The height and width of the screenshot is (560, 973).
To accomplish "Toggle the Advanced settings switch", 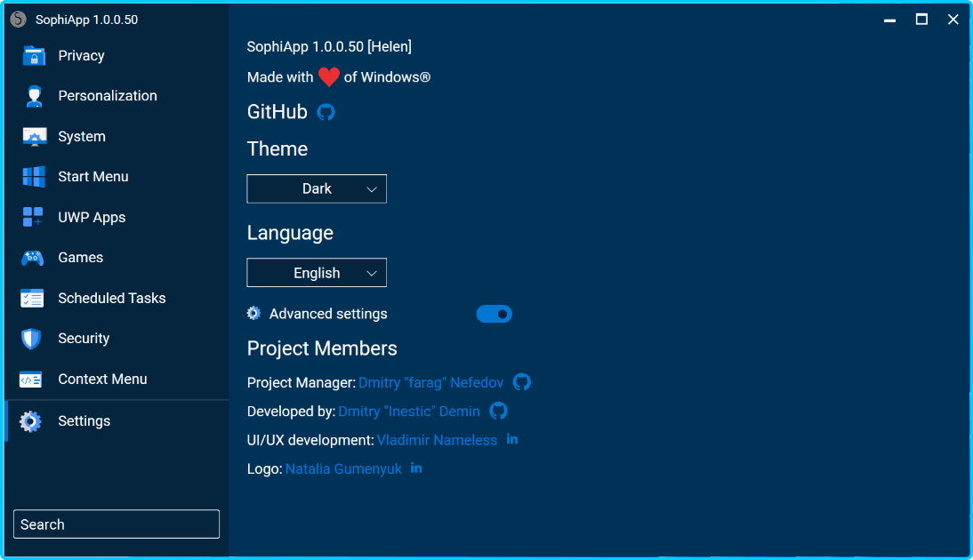I will pyautogui.click(x=494, y=314).
